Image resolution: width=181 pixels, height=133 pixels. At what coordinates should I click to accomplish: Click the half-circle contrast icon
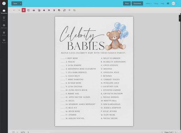pos(54,10)
